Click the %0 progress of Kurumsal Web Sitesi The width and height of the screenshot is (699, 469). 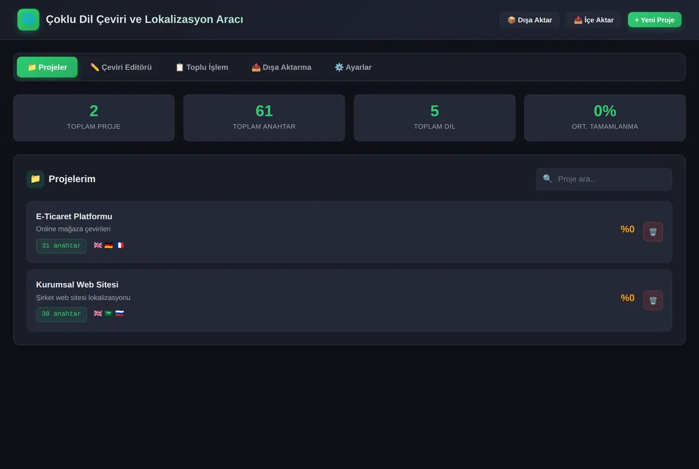(627, 298)
